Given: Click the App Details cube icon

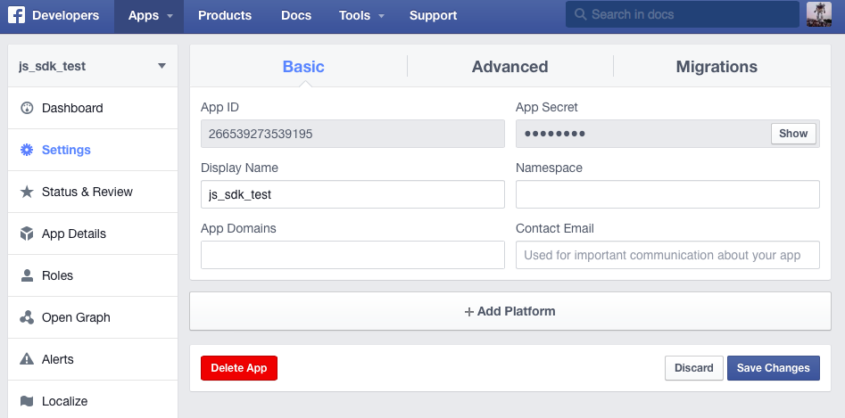Looking at the screenshot, I should coord(27,234).
